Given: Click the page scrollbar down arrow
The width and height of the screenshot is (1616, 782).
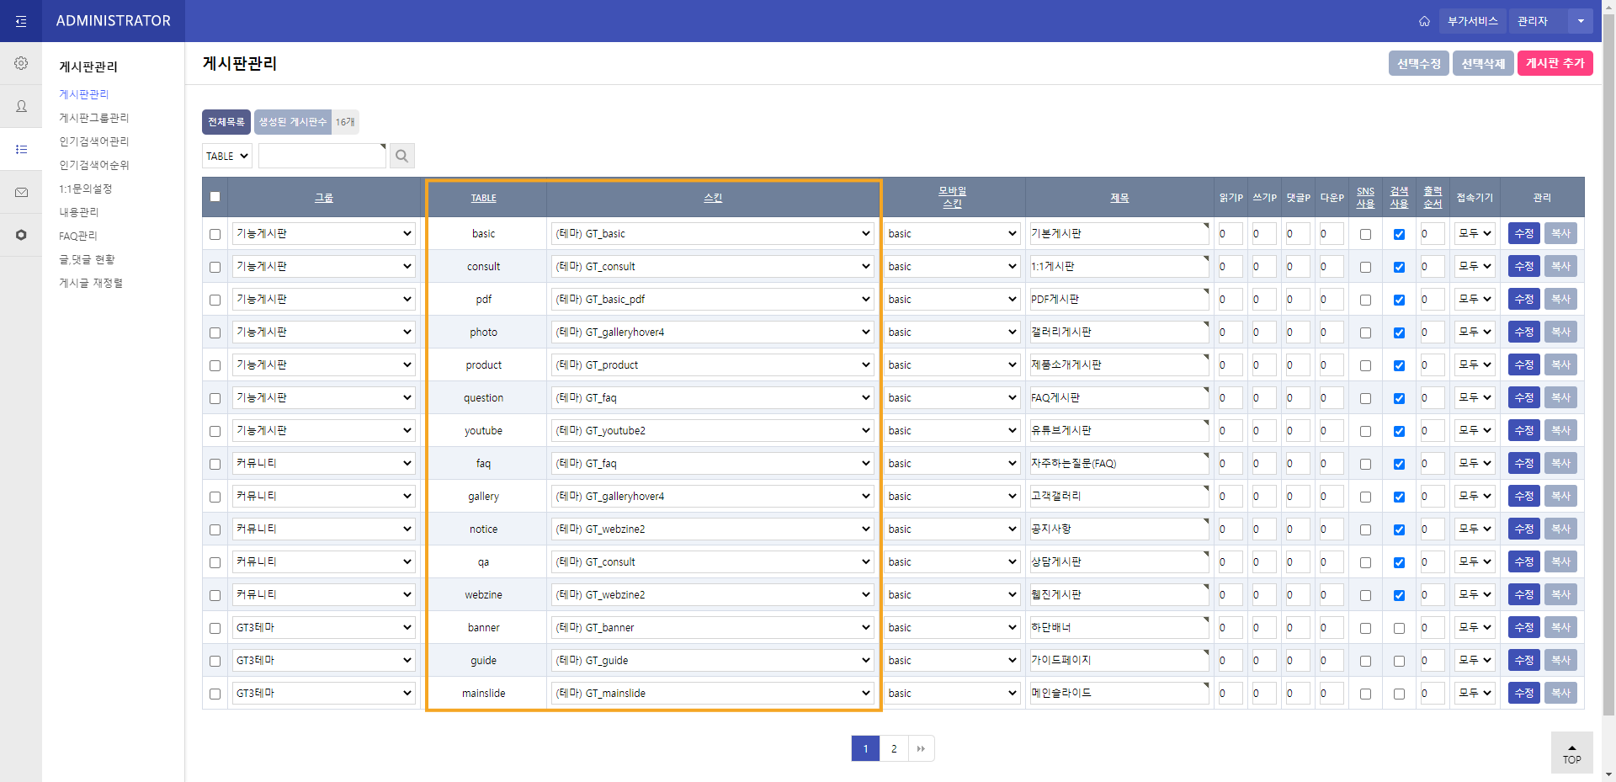Looking at the screenshot, I should [1608, 774].
